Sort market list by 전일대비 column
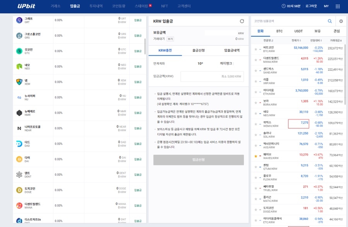Screen dimensions: 348x227 (x=316, y=41)
